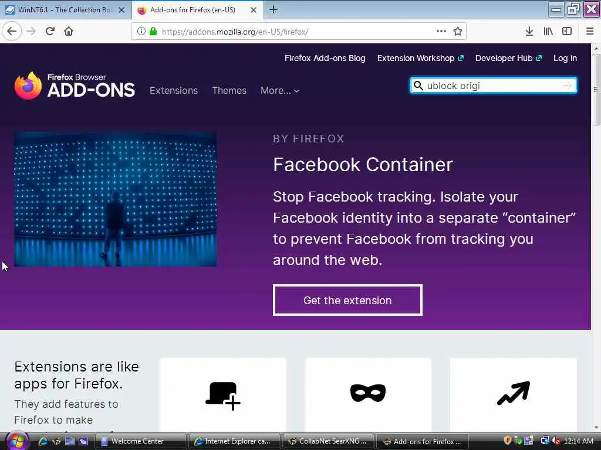The image size is (601, 450).
Task: Click the Firefox Browser ADD-ONS logo
Action: point(75,86)
